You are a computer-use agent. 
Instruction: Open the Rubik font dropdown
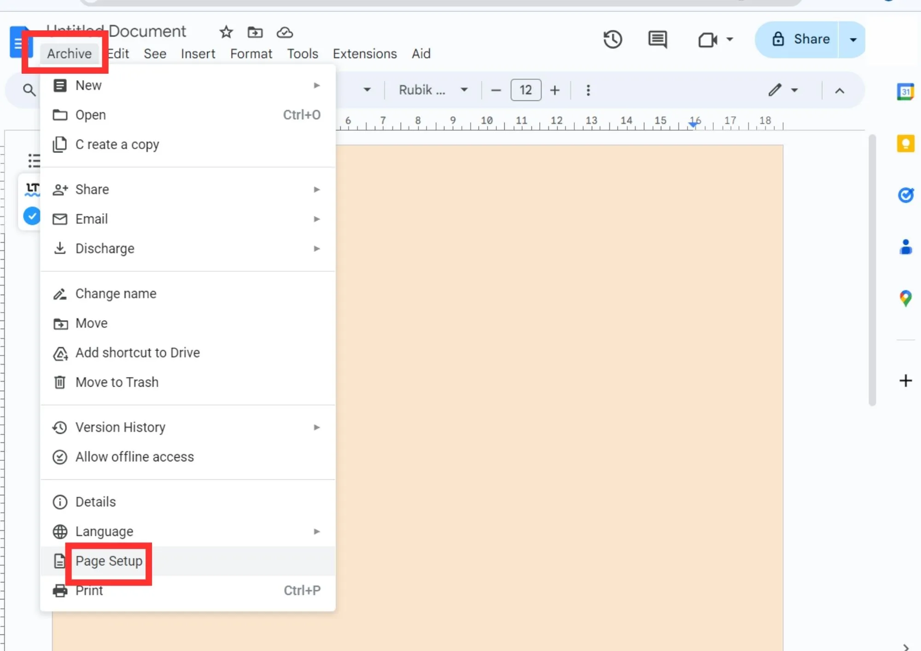coord(433,90)
